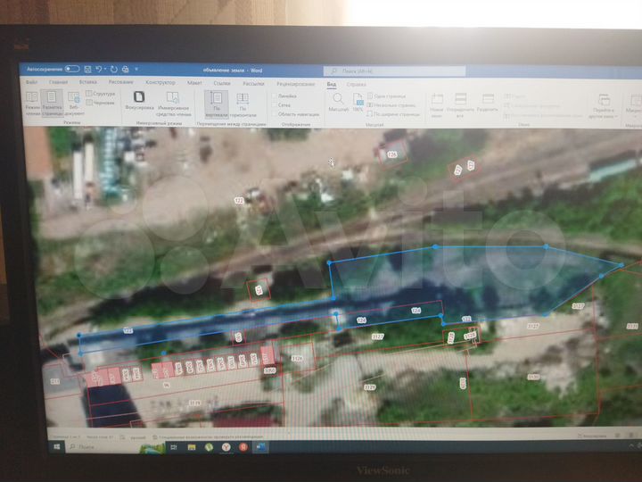Viewport: 642px width, 482px height.
Task: Click the taskbar search field
Action: pyautogui.click(x=115, y=447)
